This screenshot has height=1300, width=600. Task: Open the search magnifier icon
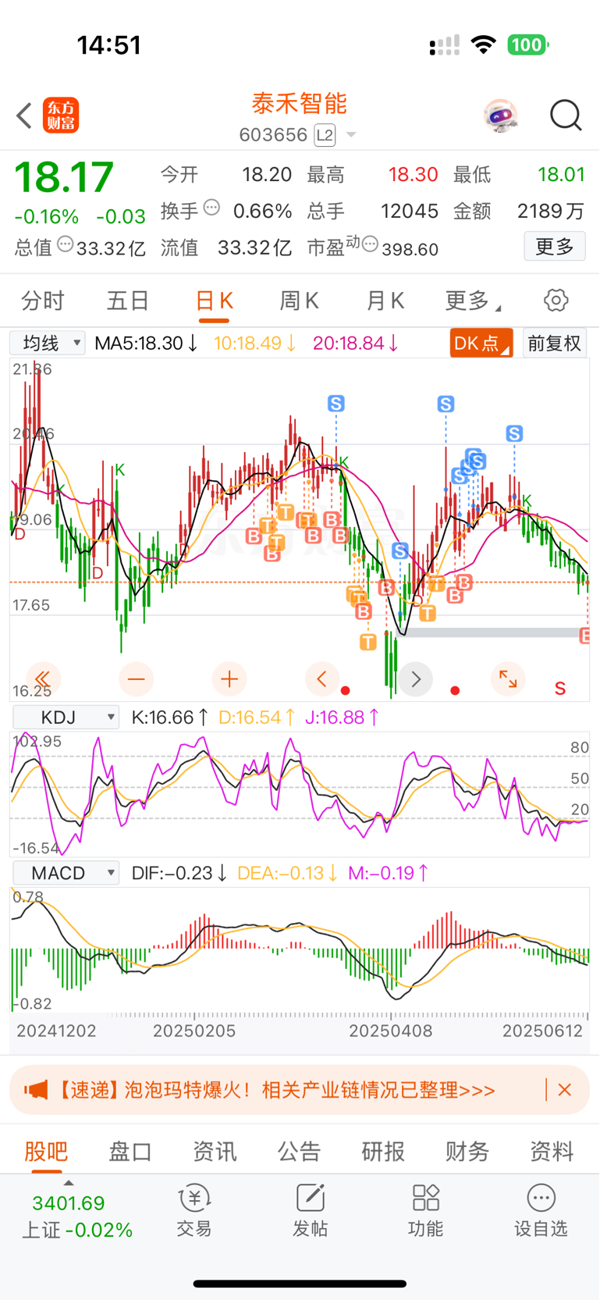[566, 116]
